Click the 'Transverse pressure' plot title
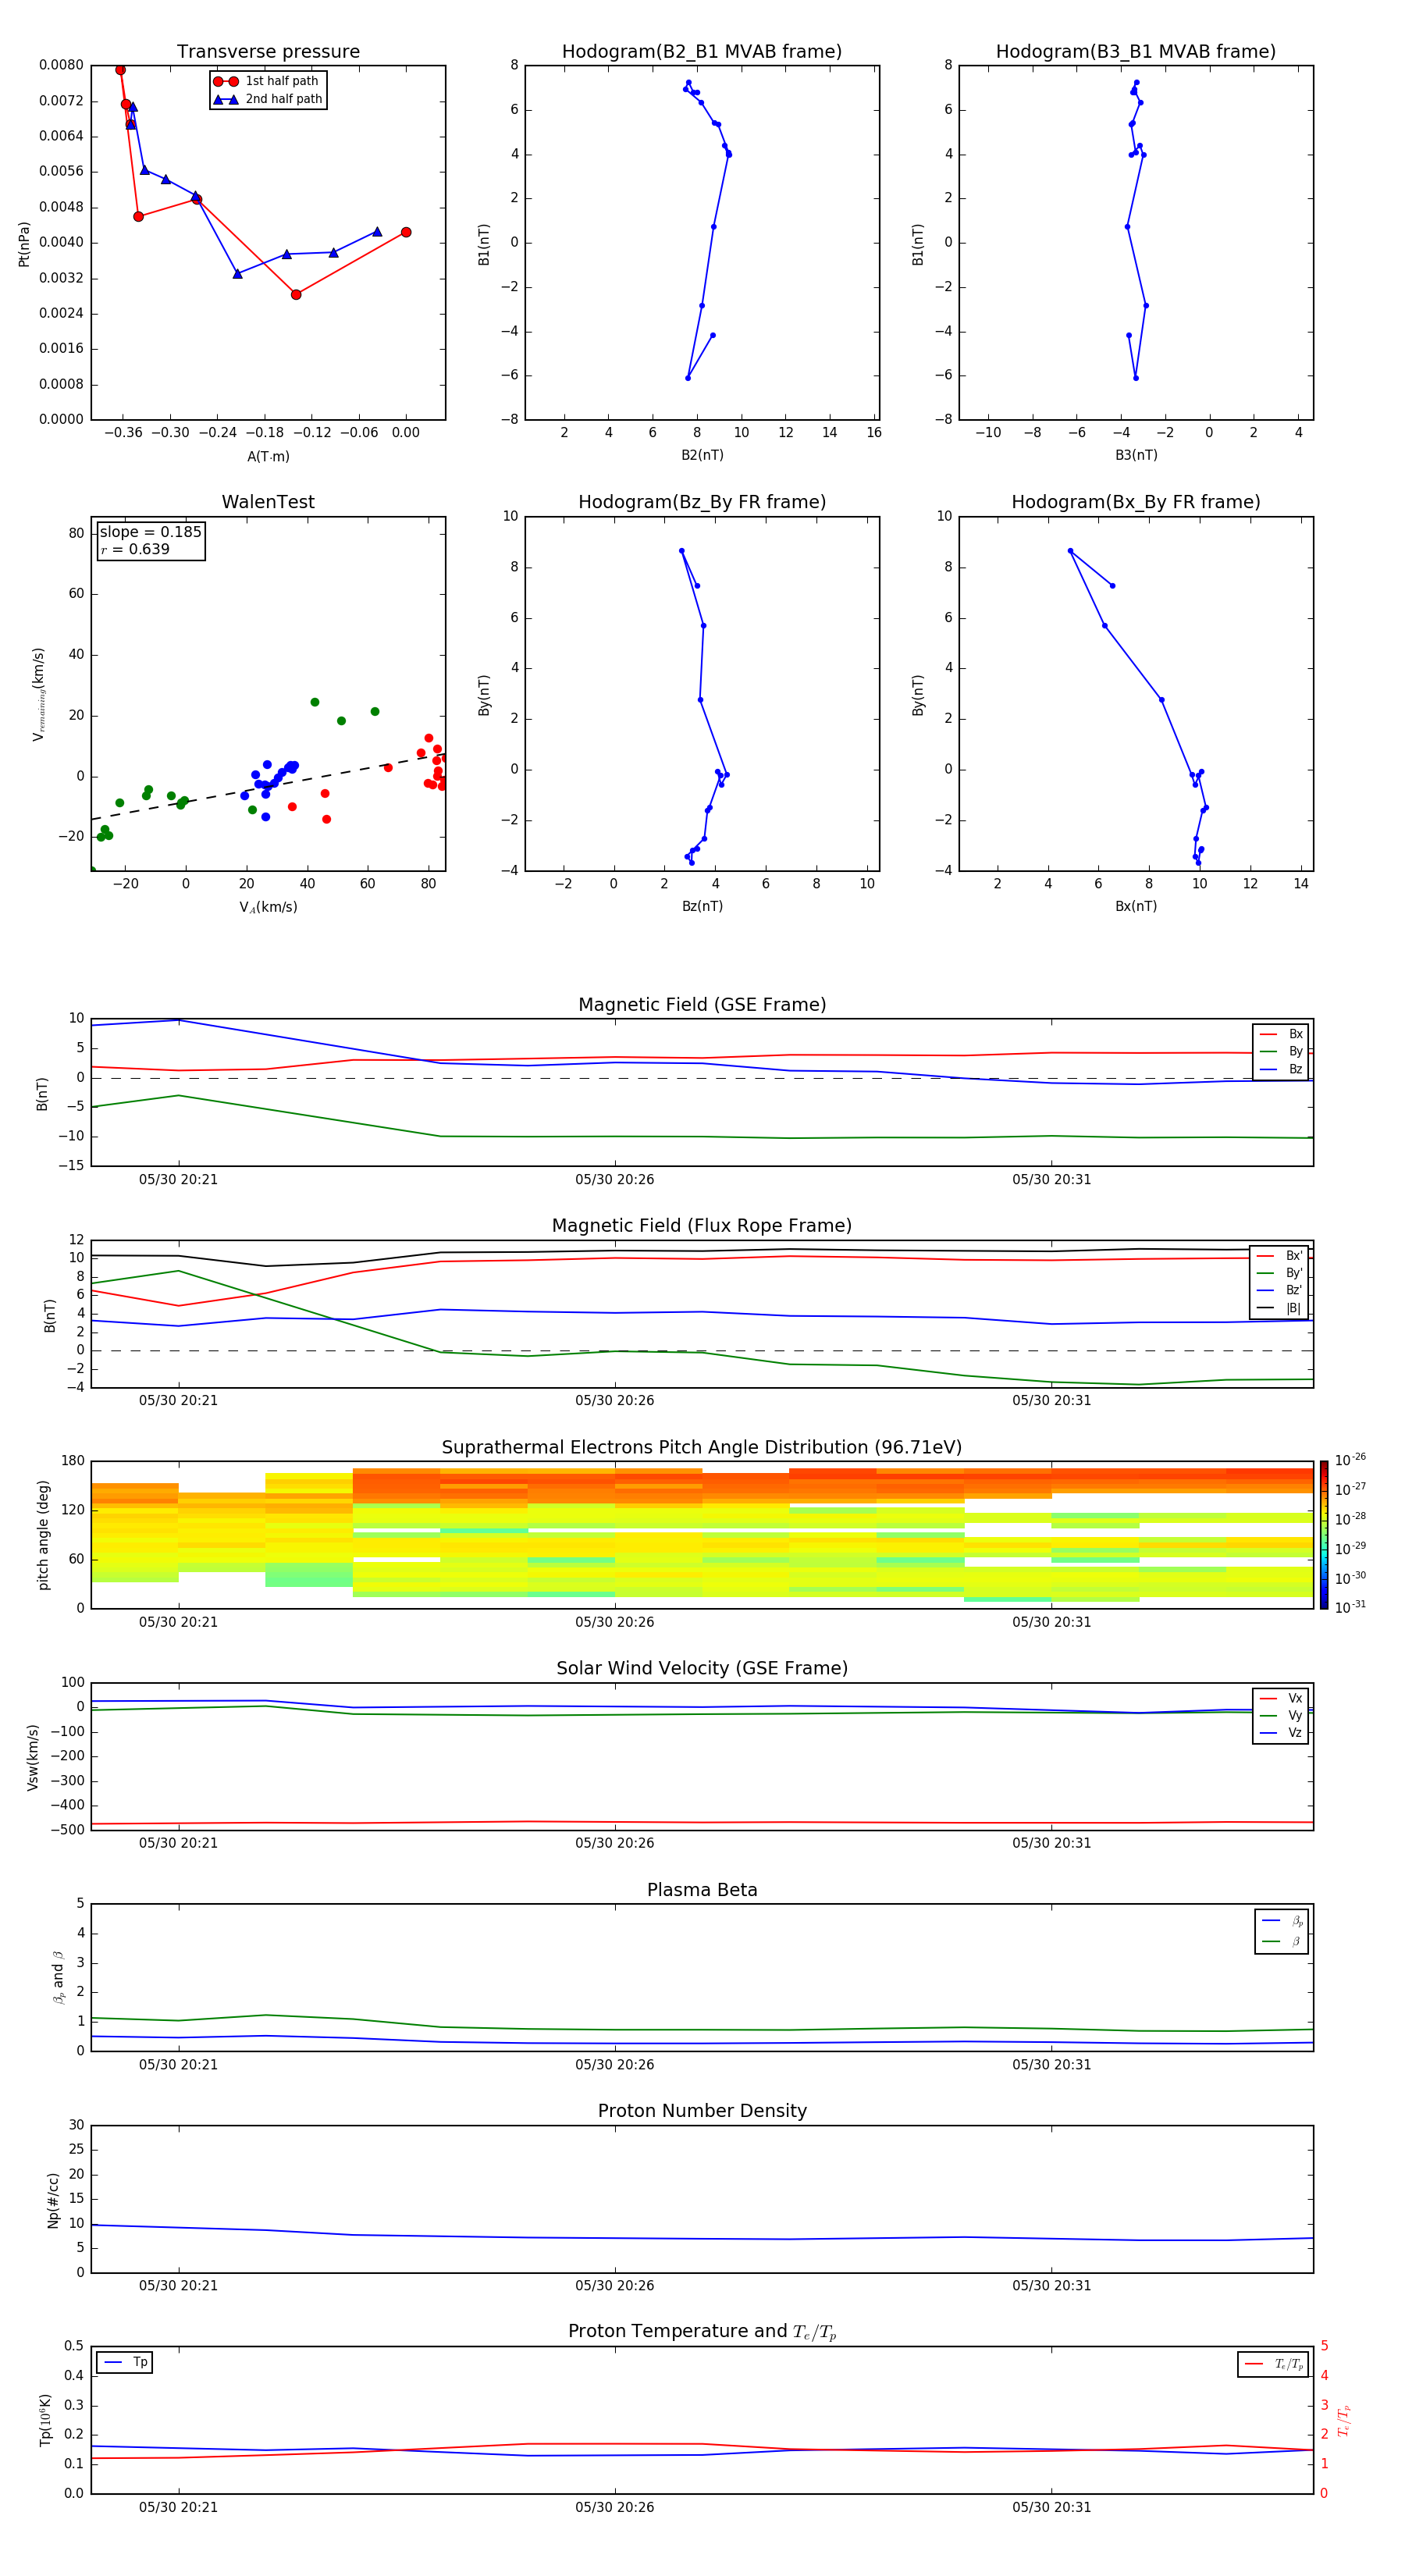This screenshot has height=2576, width=1405. 268,52
